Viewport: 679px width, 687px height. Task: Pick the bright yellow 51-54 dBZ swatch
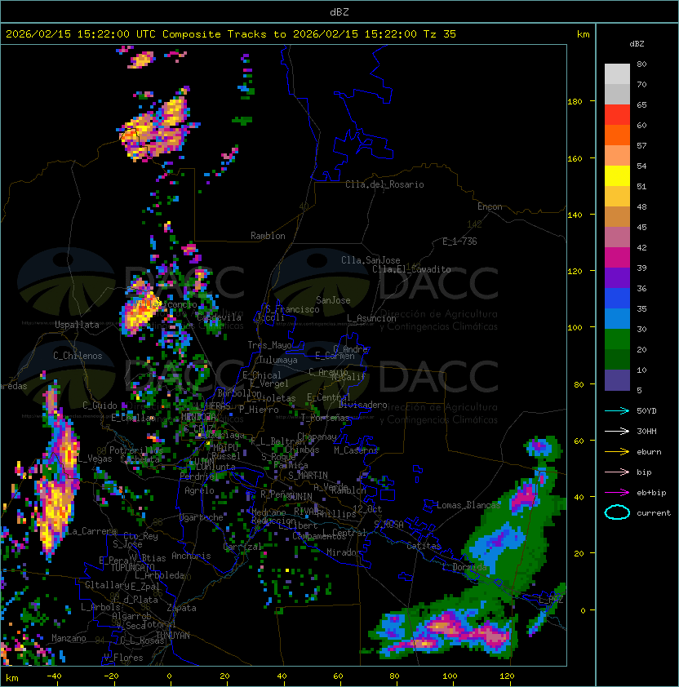[617, 176]
